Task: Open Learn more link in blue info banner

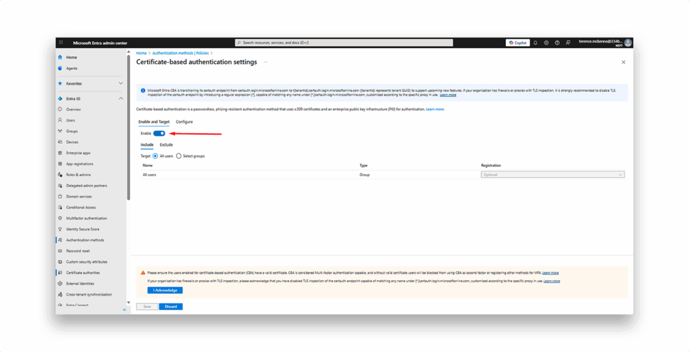Action: pyautogui.click(x=447, y=95)
